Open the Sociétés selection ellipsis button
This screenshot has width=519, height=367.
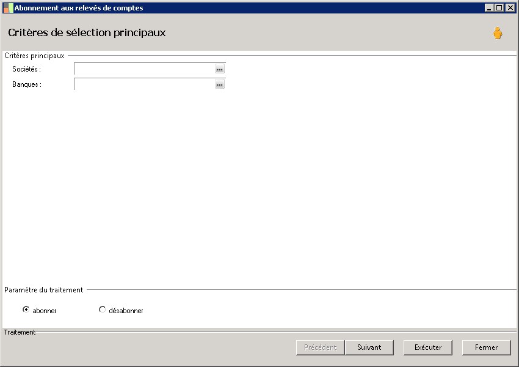pos(219,69)
